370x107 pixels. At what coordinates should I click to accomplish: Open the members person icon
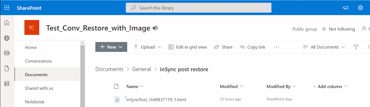364,29
